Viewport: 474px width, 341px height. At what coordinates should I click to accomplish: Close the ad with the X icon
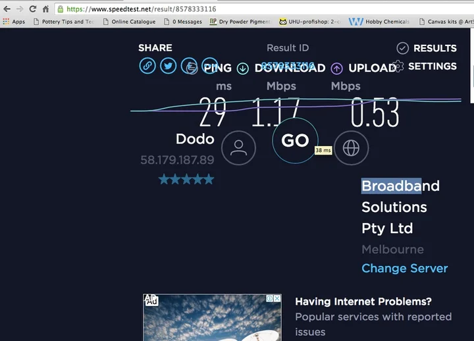[277, 298]
